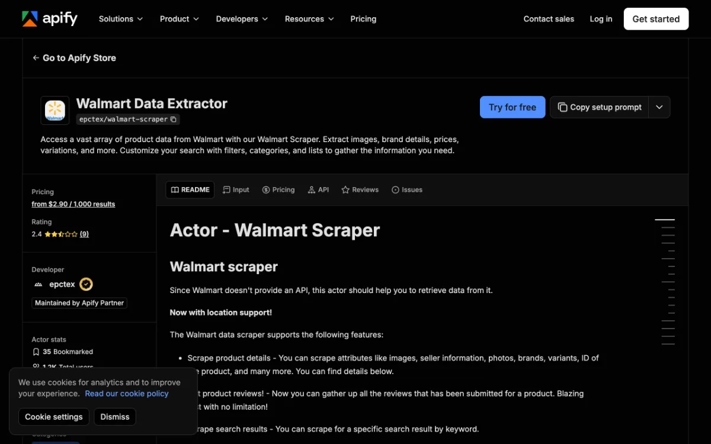This screenshot has height=444, width=711.
Task: Click the Contact sales link
Action: pyautogui.click(x=549, y=19)
